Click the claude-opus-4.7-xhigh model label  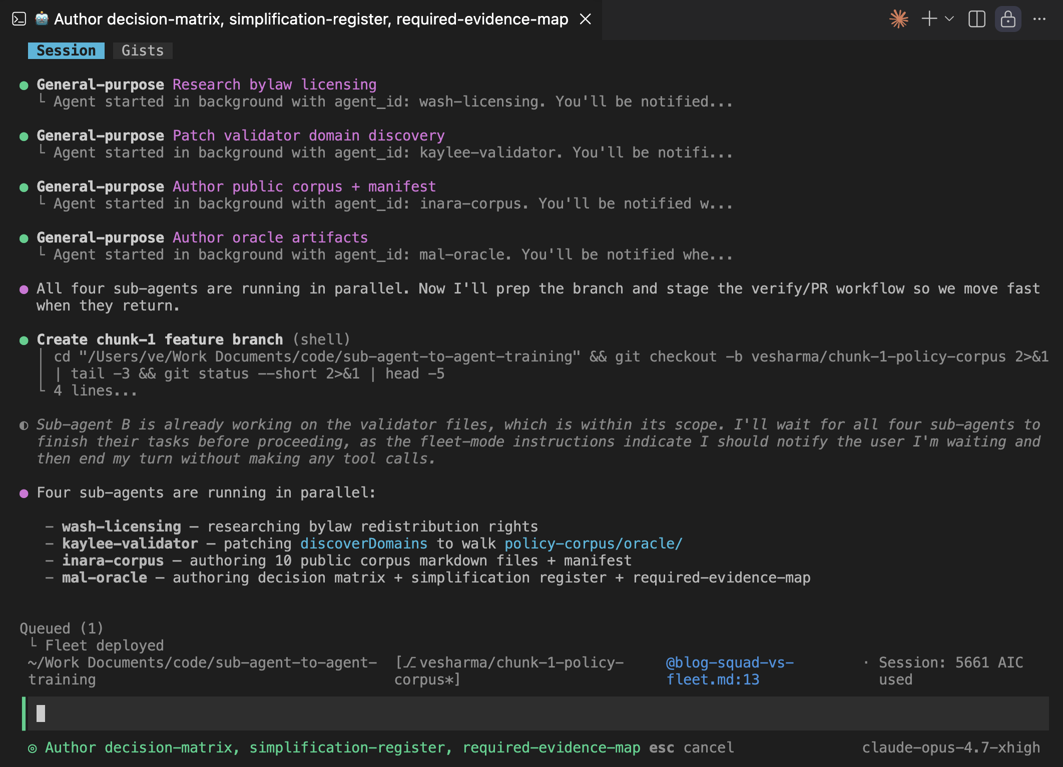click(x=951, y=747)
